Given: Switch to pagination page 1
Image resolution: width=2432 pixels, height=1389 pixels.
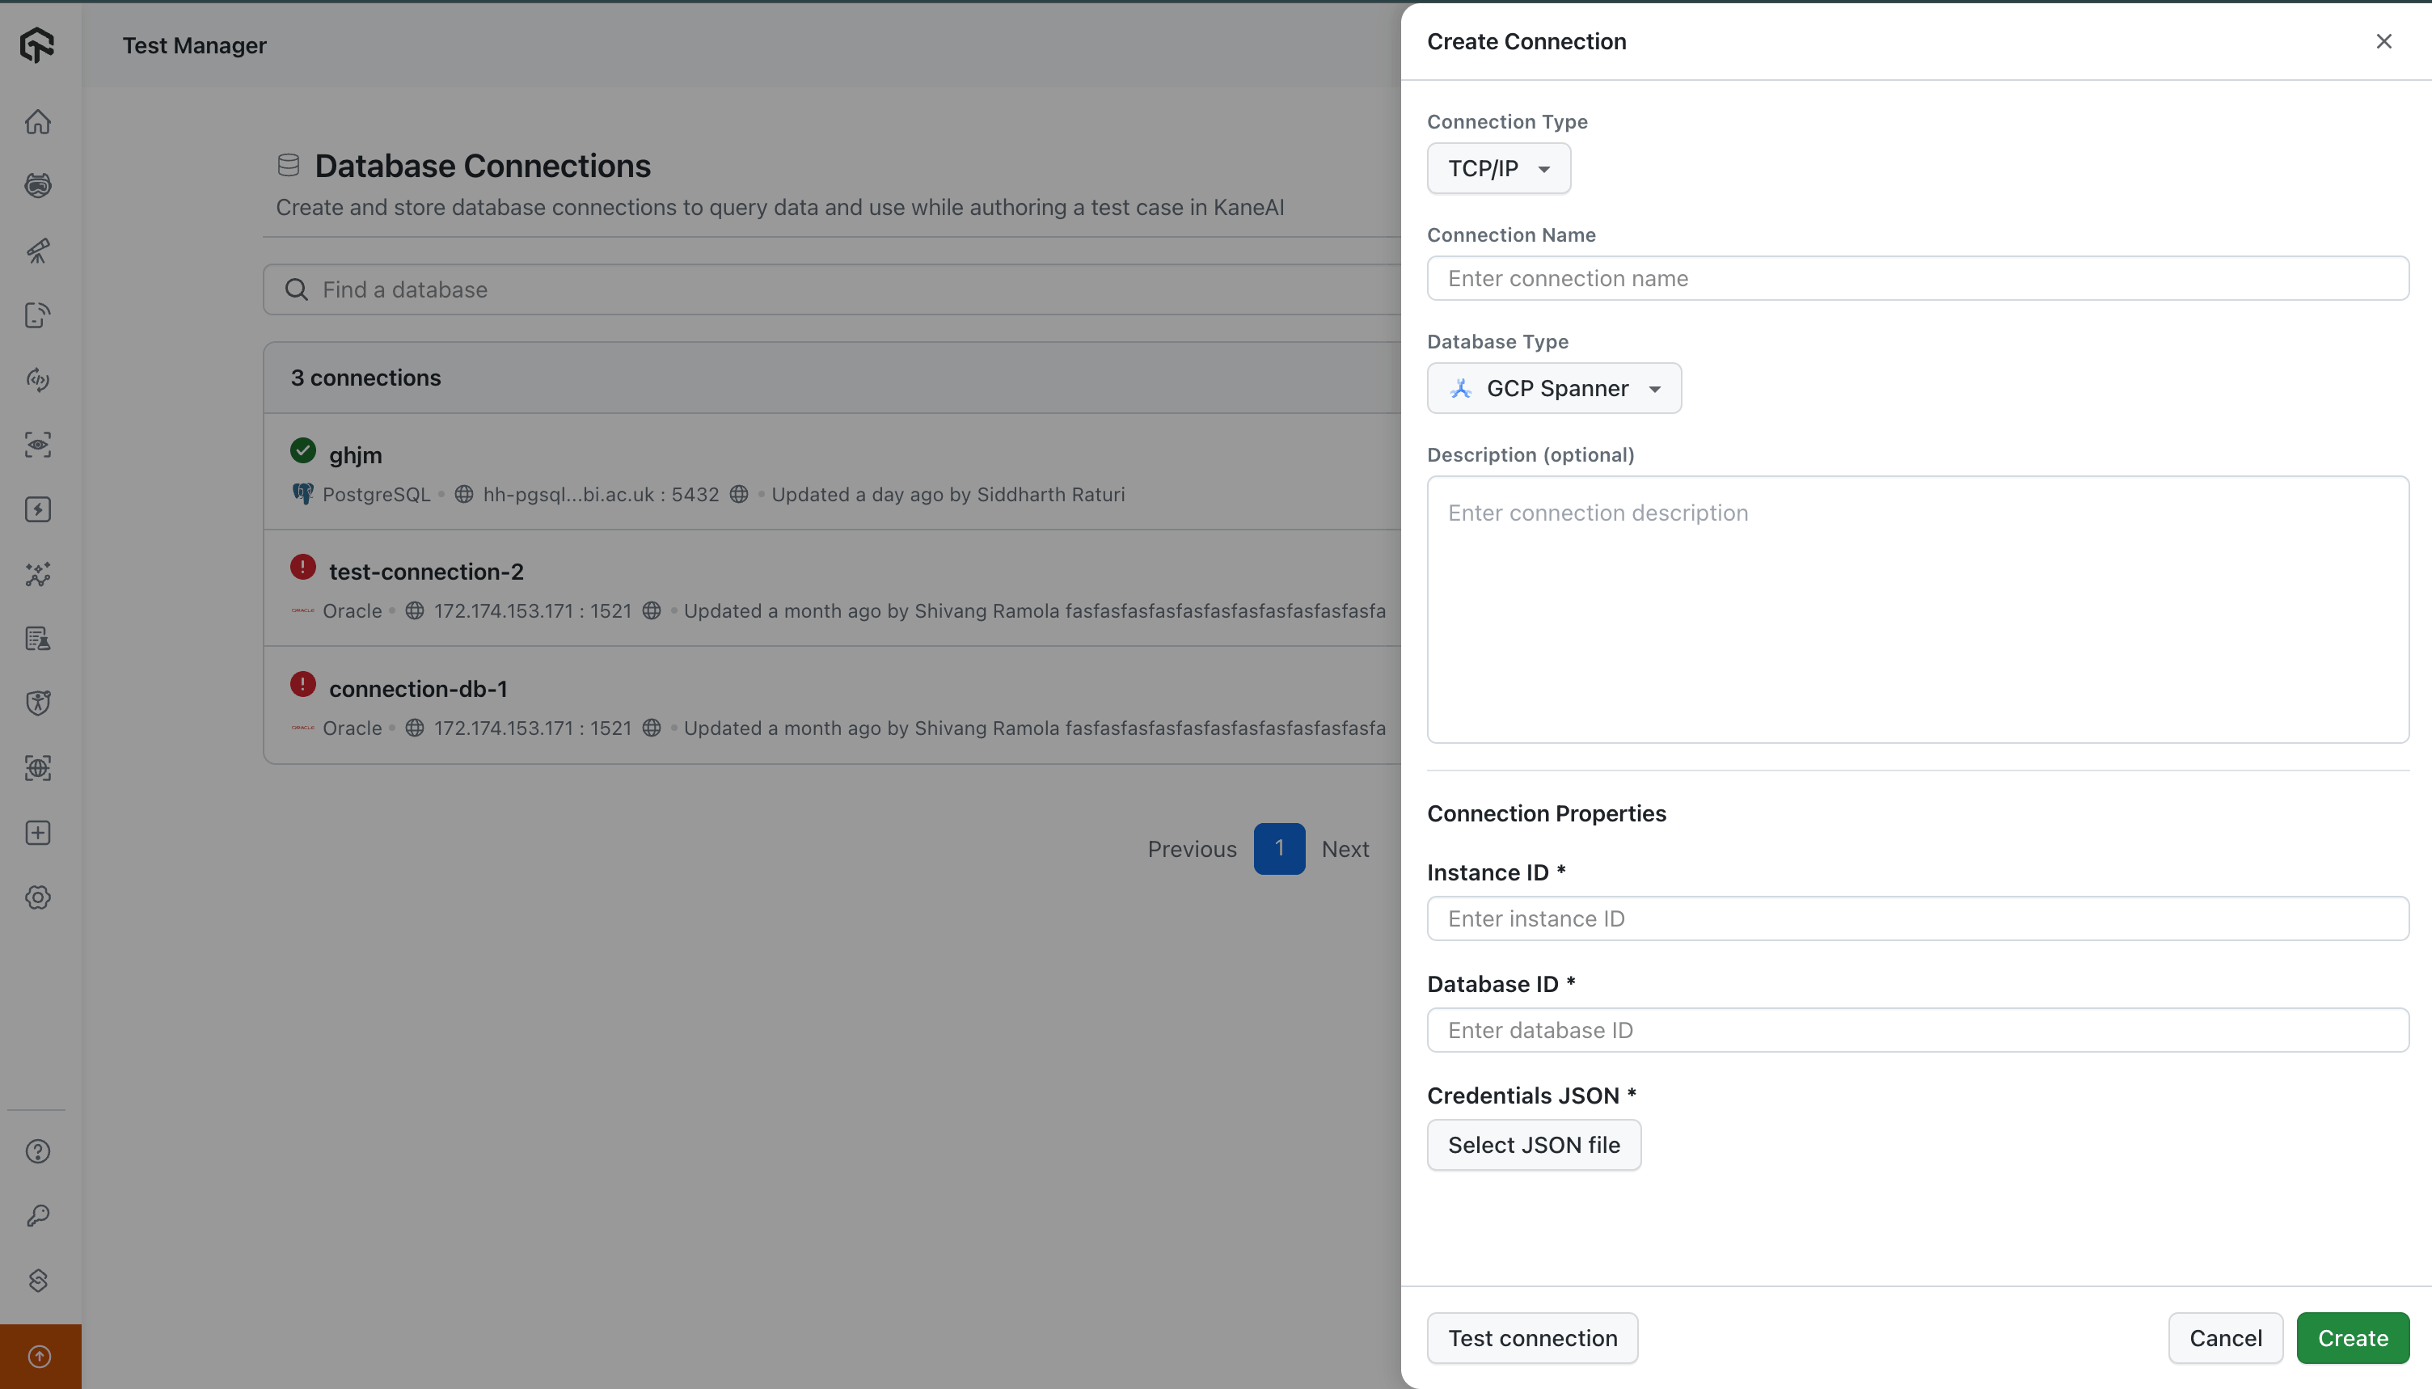Looking at the screenshot, I should coord(1278,848).
